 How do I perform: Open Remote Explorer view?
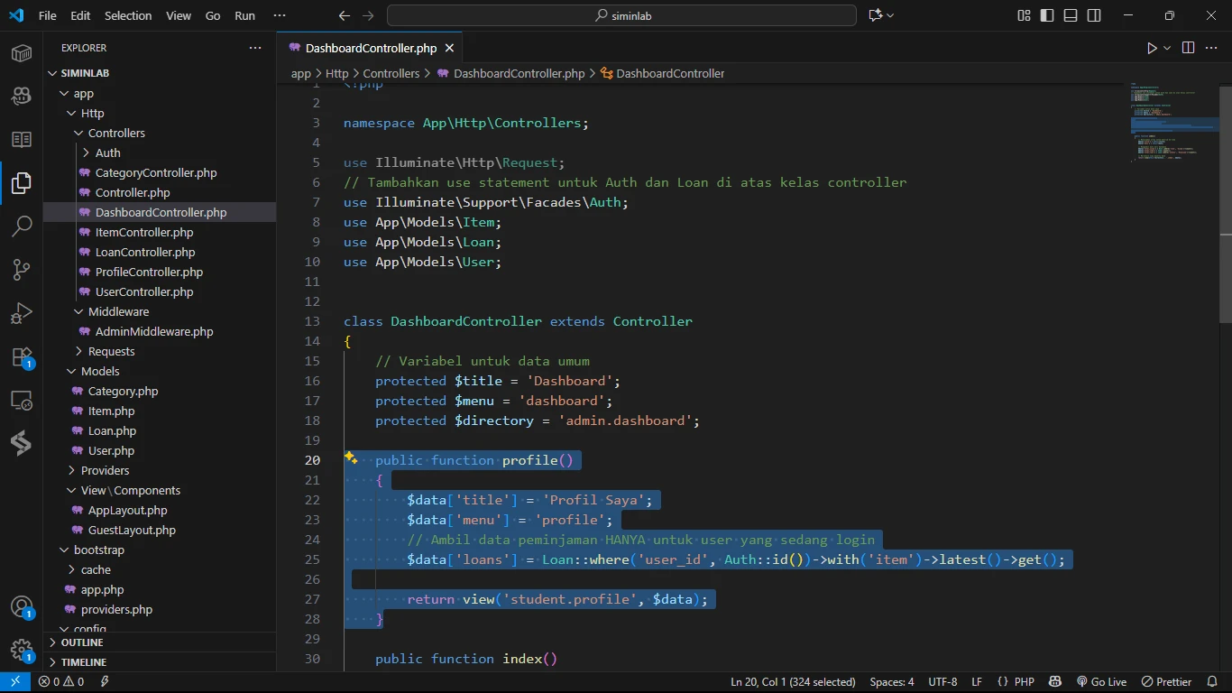click(x=22, y=401)
